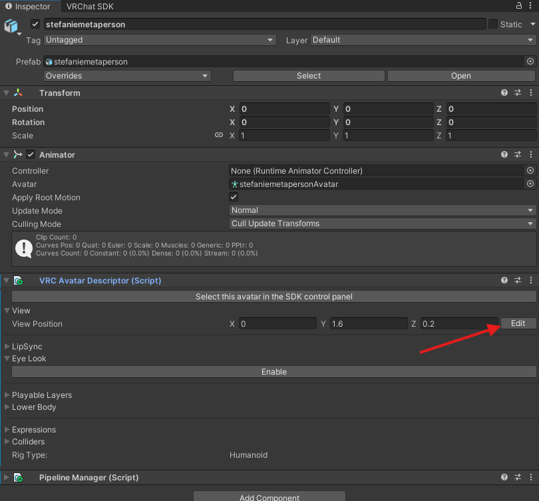The width and height of the screenshot is (539, 501).
Task: Open the Static flags dropdown arrow
Action: [533, 24]
